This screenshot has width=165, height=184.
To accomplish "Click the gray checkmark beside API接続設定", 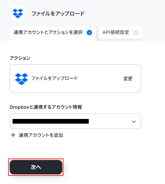I will point(136,33).
